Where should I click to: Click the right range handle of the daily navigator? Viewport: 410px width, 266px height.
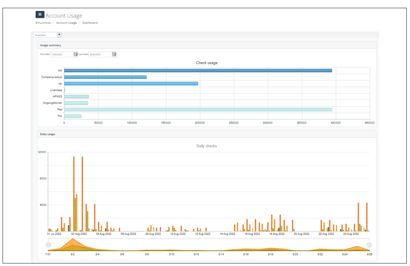click(x=369, y=245)
